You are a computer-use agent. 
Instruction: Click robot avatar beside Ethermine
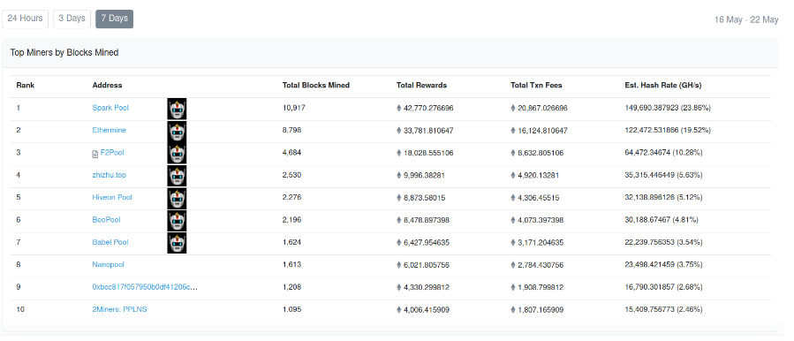[x=177, y=132]
